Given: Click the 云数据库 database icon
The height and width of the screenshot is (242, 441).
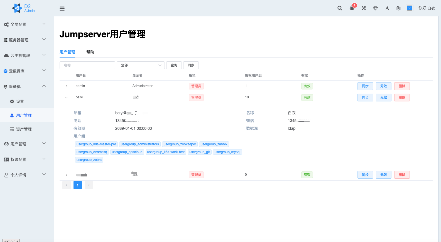Looking at the screenshot, I should 6,71.
